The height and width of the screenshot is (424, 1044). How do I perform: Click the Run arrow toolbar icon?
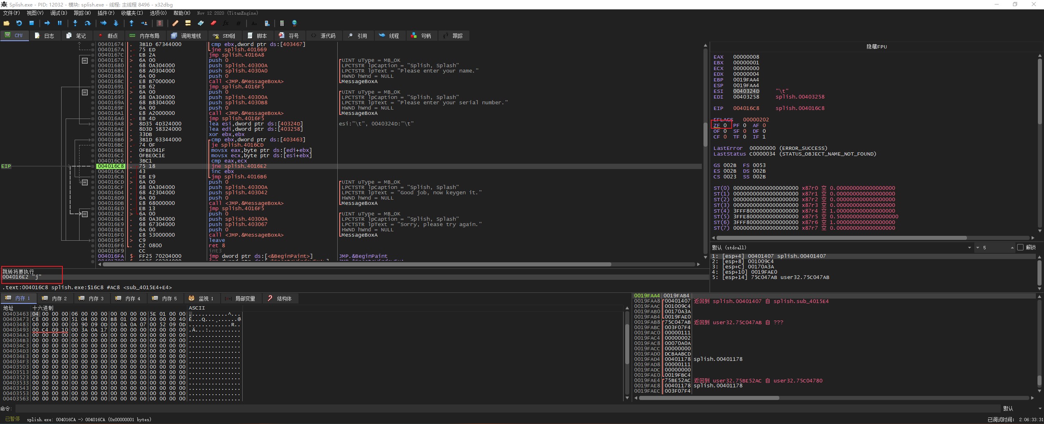click(47, 23)
